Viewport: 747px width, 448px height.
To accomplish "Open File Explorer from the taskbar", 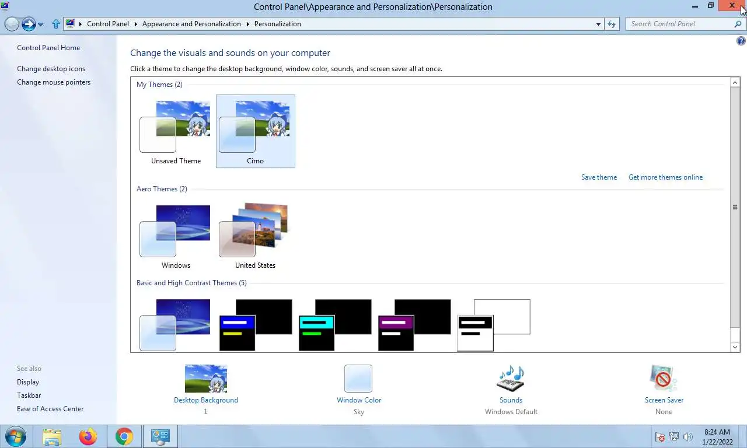I will click(x=52, y=436).
